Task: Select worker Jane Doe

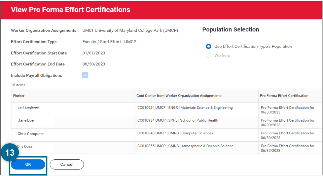Action: click(x=26, y=120)
